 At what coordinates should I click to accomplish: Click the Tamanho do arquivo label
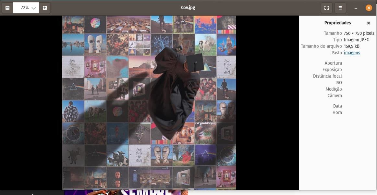coord(321,46)
